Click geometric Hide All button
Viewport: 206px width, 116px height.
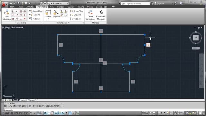point(34,19)
